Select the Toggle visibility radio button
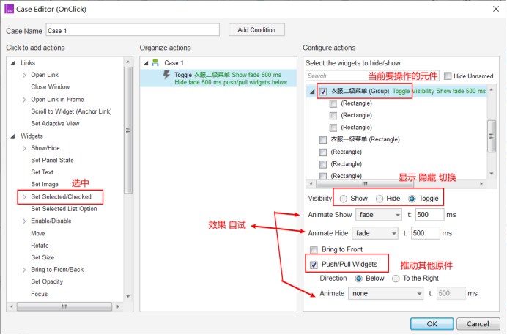507x335 pixels. (412, 199)
